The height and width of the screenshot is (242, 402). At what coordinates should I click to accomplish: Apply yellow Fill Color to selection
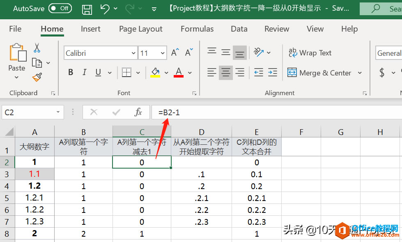point(156,73)
